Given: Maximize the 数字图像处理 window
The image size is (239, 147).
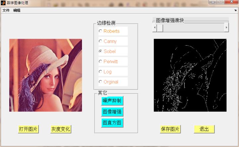Looking at the screenshot, I should (x=220, y=2).
